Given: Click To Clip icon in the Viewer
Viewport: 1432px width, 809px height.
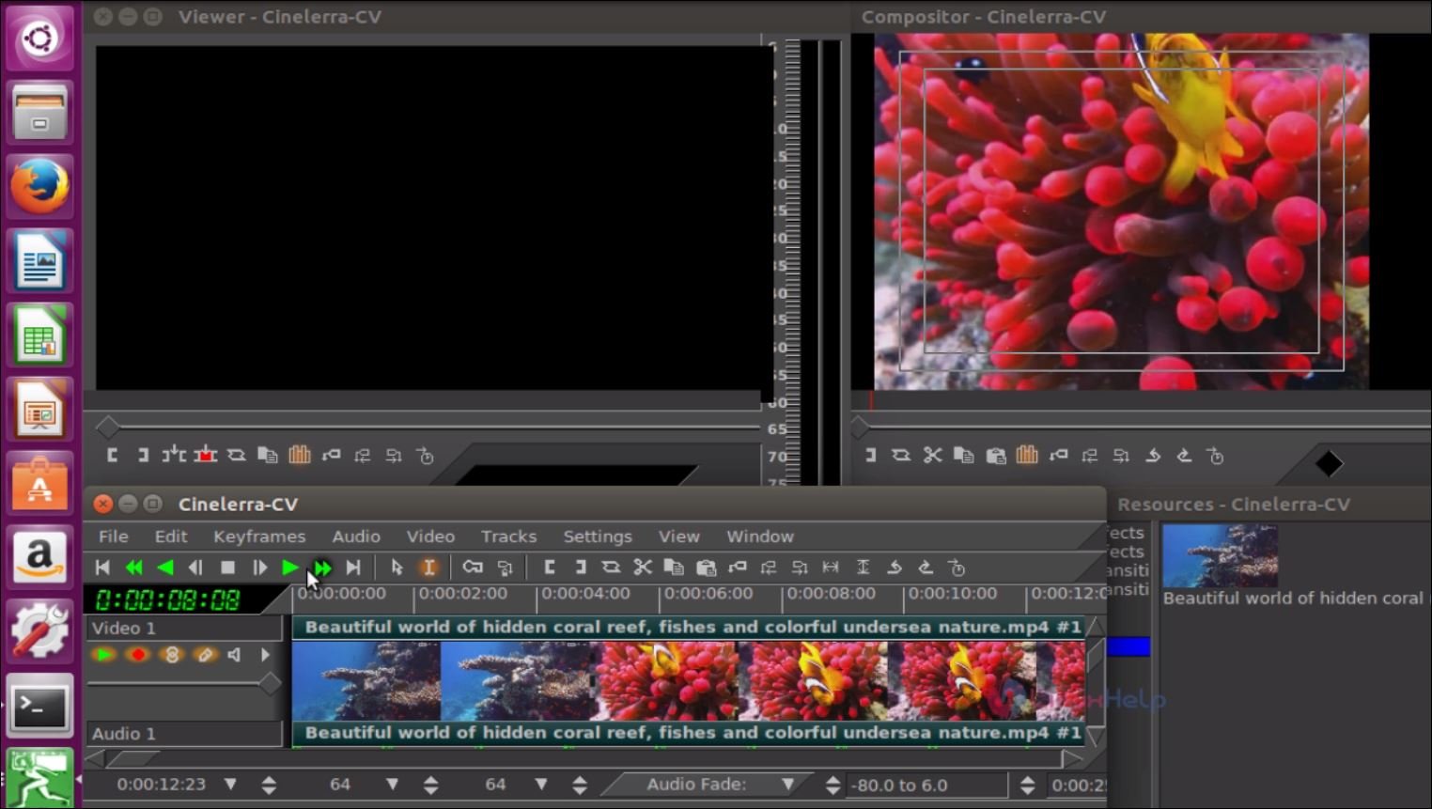Looking at the screenshot, I should [x=237, y=456].
